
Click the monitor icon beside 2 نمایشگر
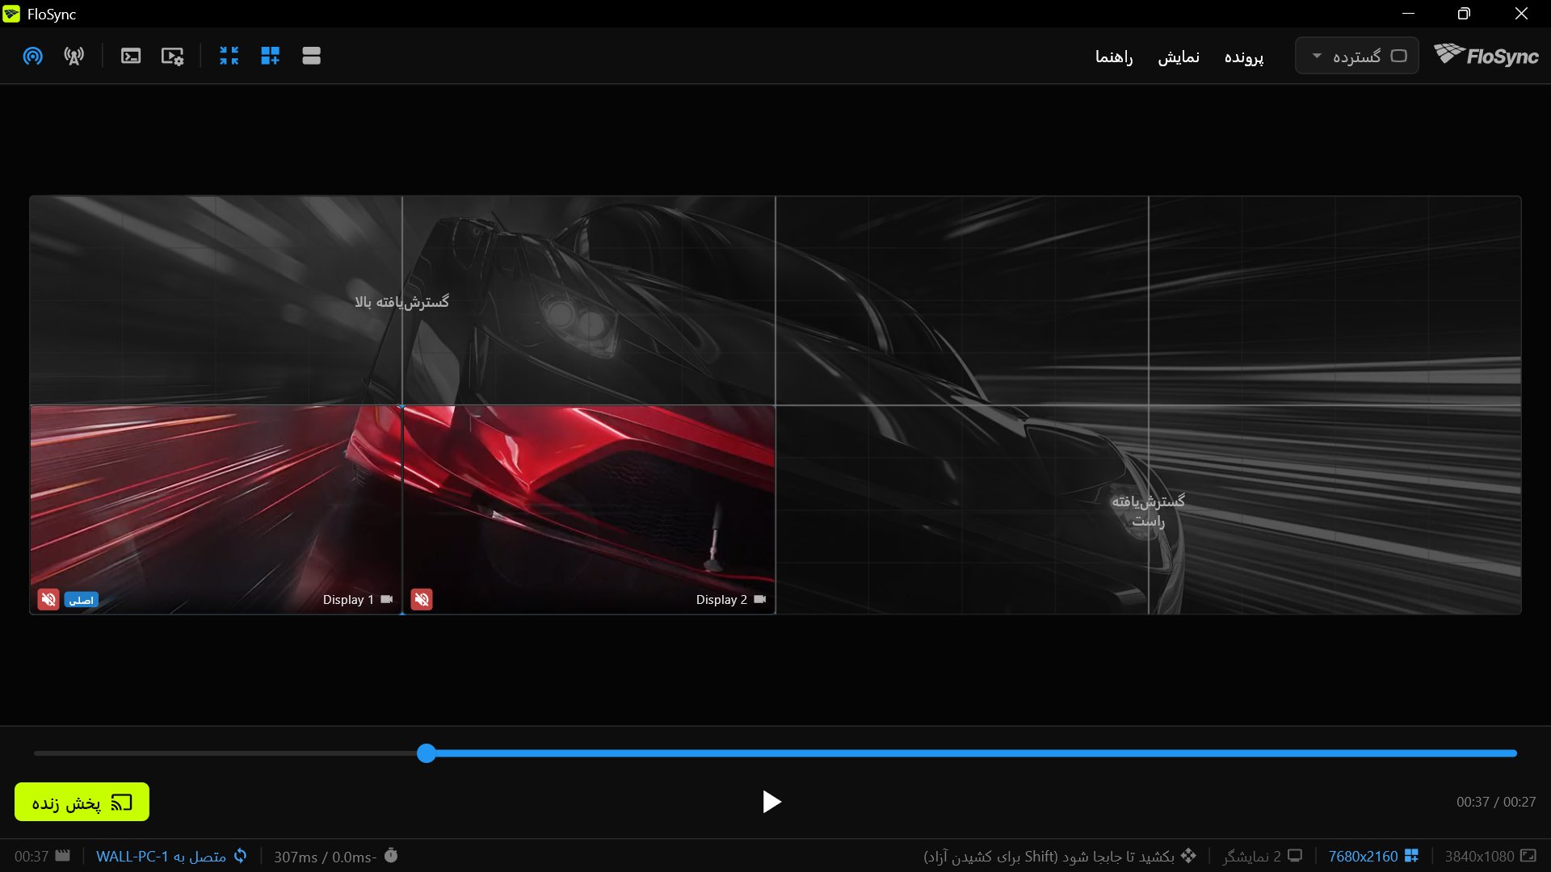[x=1295, y=855]
